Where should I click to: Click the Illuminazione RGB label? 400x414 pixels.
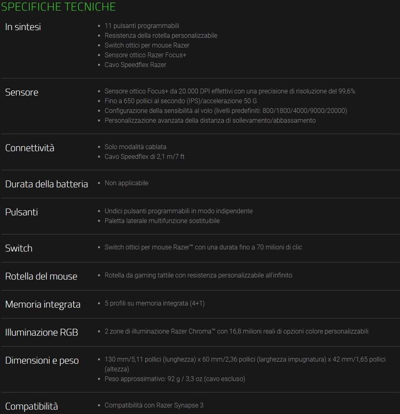[41, 332]
